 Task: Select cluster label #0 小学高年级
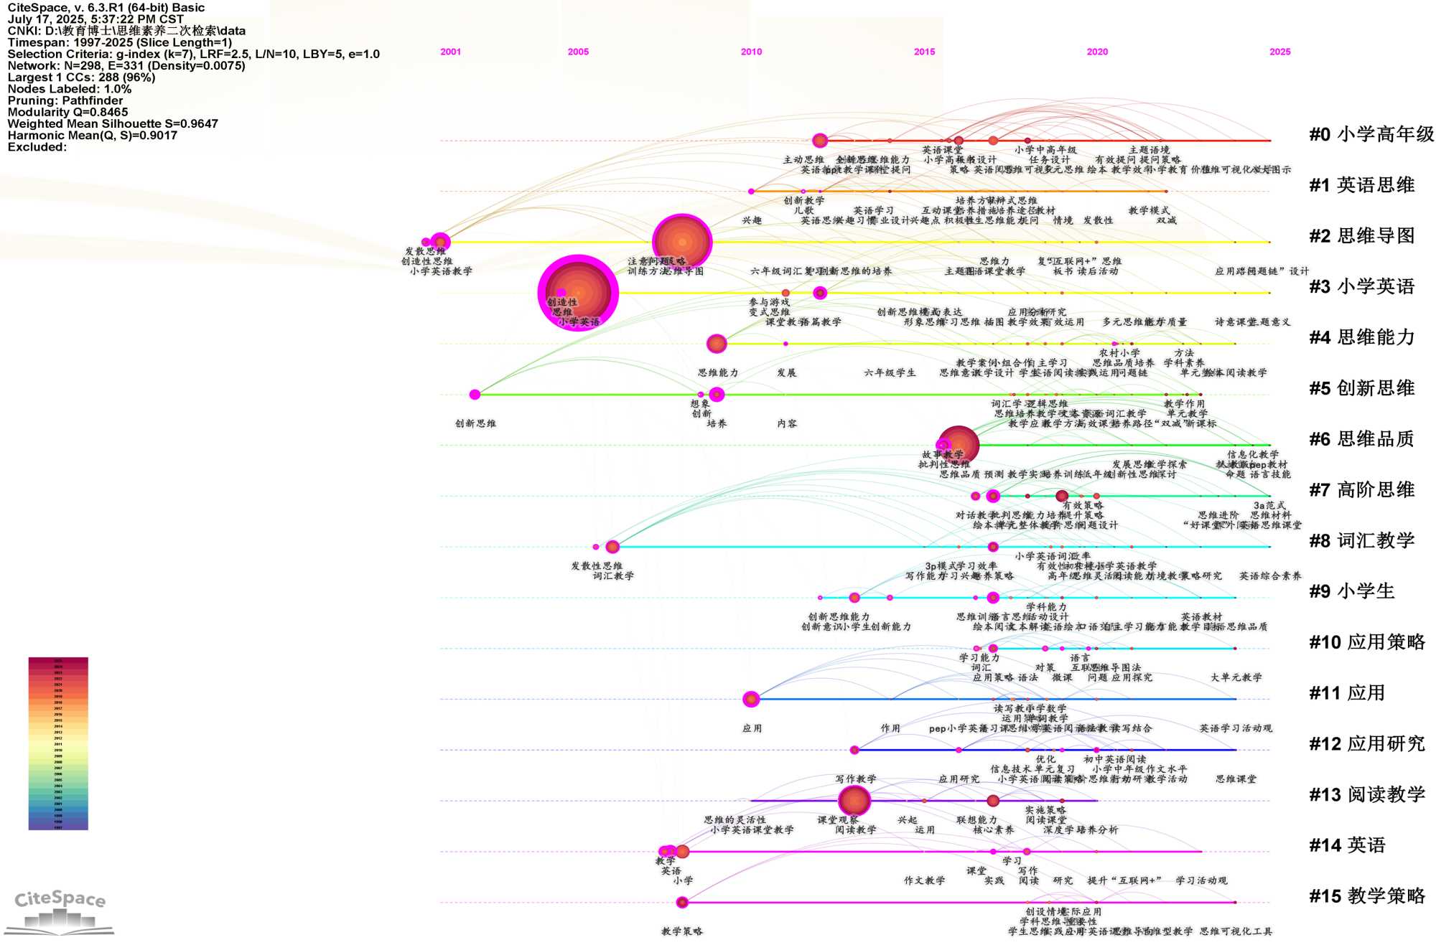pos(1371,134)
